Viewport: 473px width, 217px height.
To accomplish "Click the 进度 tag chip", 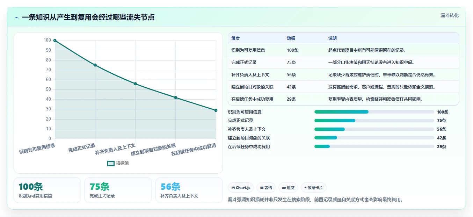I will click(x=288, y=188).
